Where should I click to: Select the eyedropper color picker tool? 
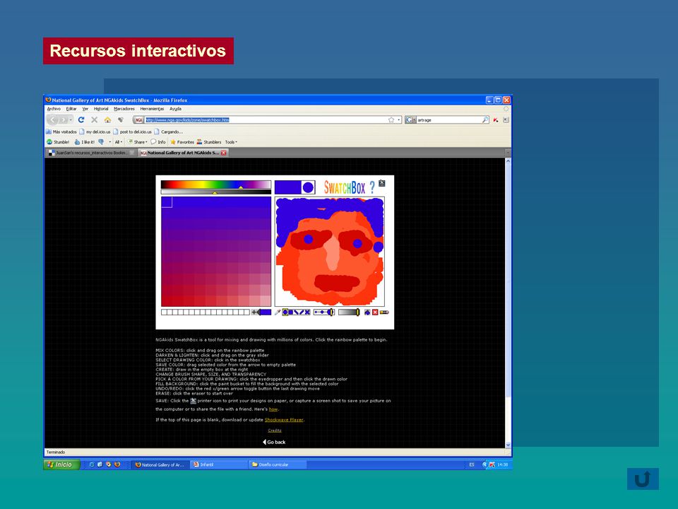[x=278, y=312]
